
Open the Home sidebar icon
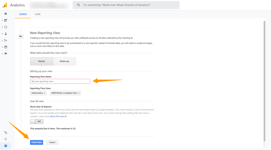[6, 14]
